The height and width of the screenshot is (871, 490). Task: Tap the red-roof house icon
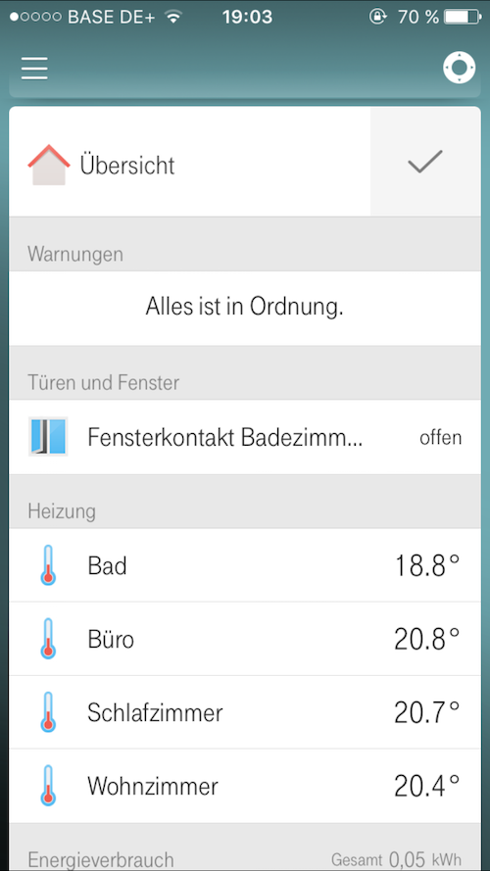[49, 165]
